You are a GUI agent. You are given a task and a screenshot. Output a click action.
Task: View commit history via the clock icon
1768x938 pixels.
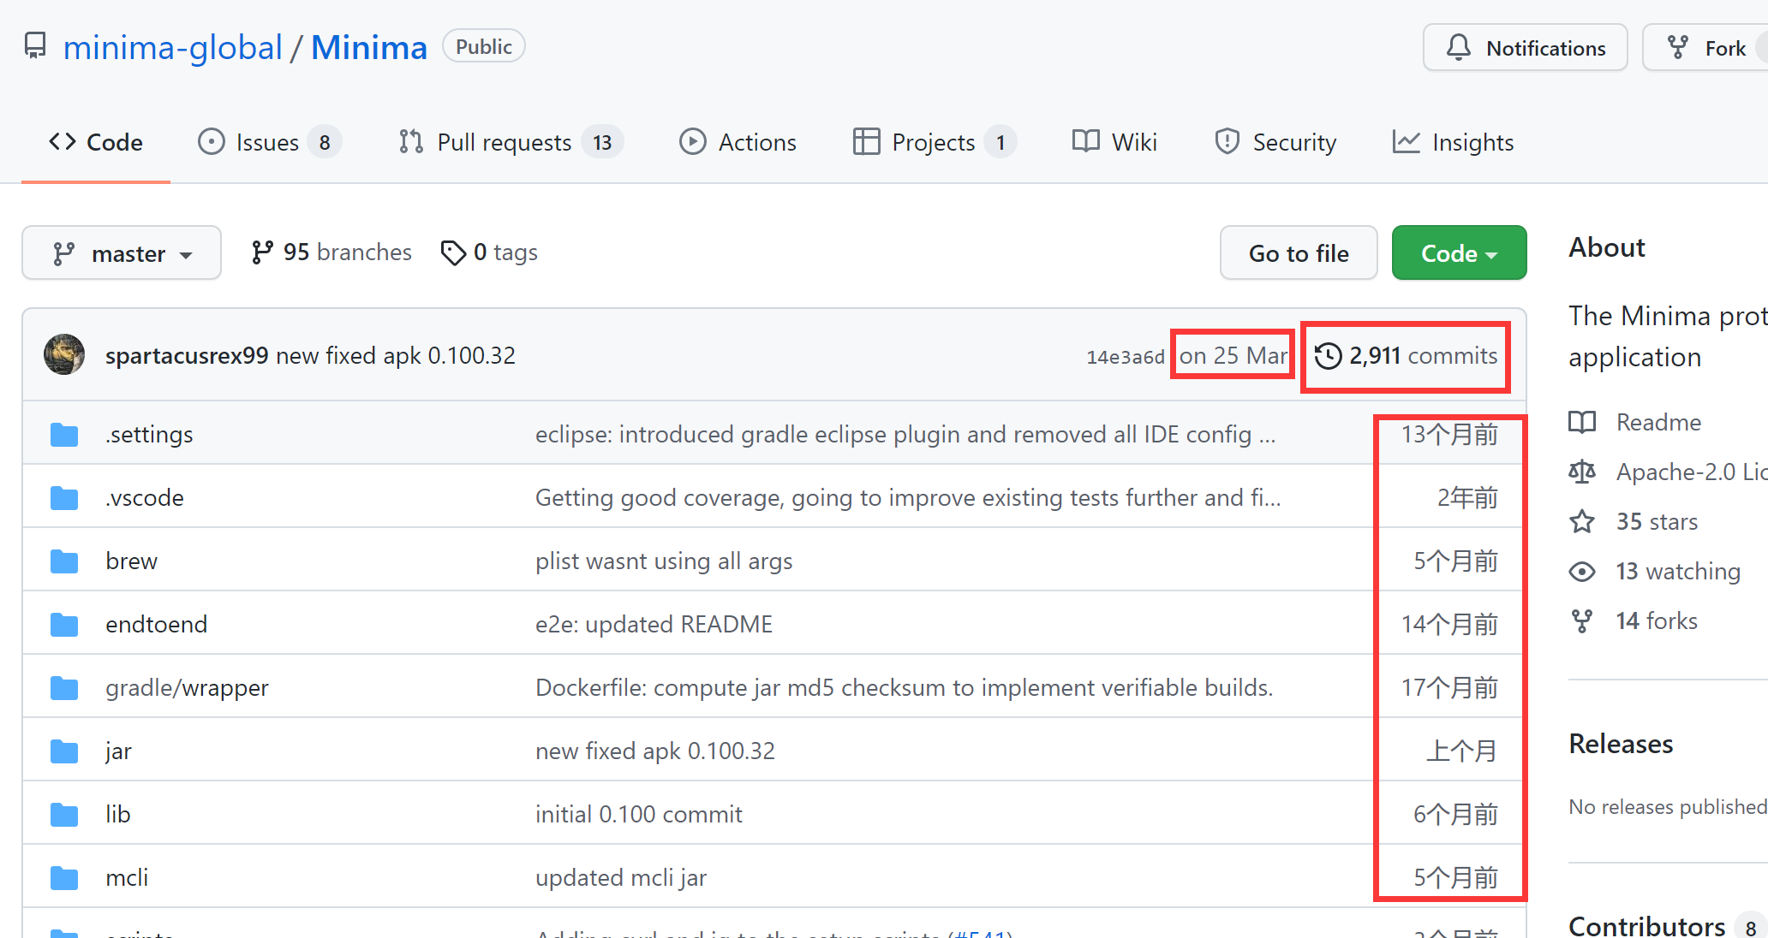(x=1329, y=355)
